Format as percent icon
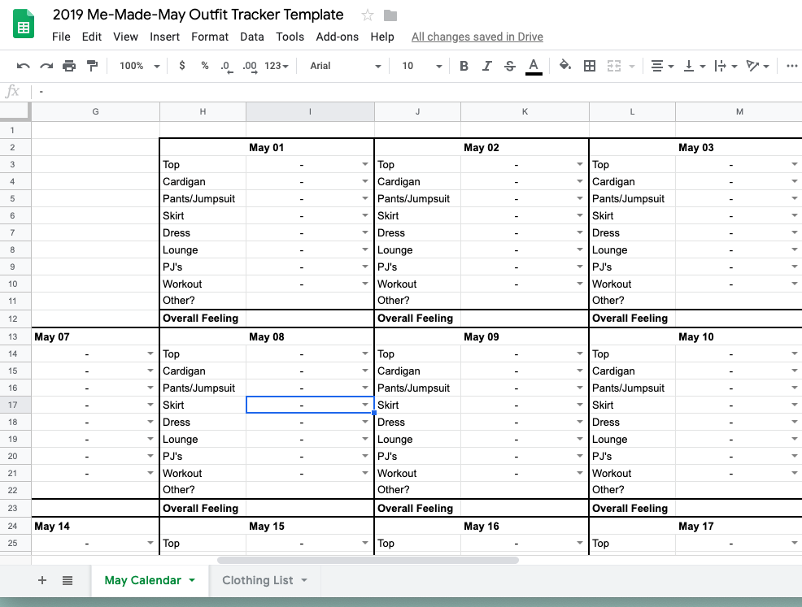 205,65
